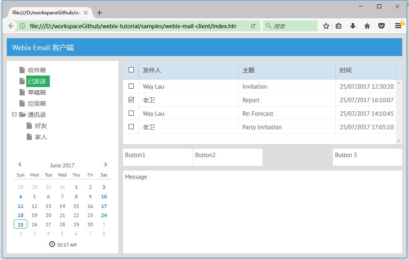Select the 收件箱 folder

tap(37, 70)
